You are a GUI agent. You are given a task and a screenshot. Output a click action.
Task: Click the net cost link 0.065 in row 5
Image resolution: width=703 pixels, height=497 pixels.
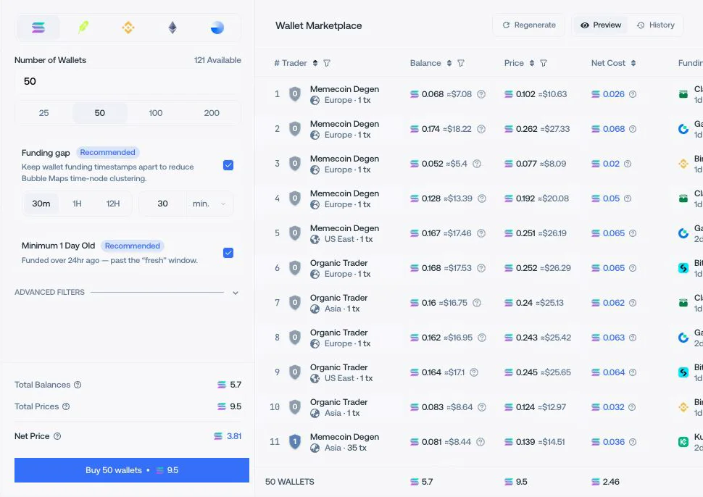[613, 233]
